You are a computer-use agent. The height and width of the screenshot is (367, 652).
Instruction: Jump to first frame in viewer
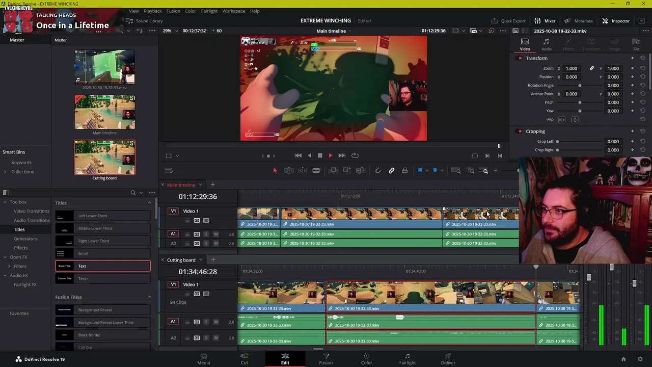(x=298, y=155)
